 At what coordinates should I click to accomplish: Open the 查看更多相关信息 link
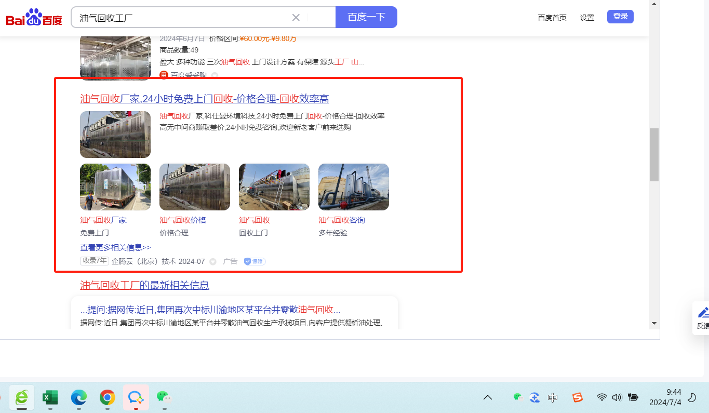115,248
